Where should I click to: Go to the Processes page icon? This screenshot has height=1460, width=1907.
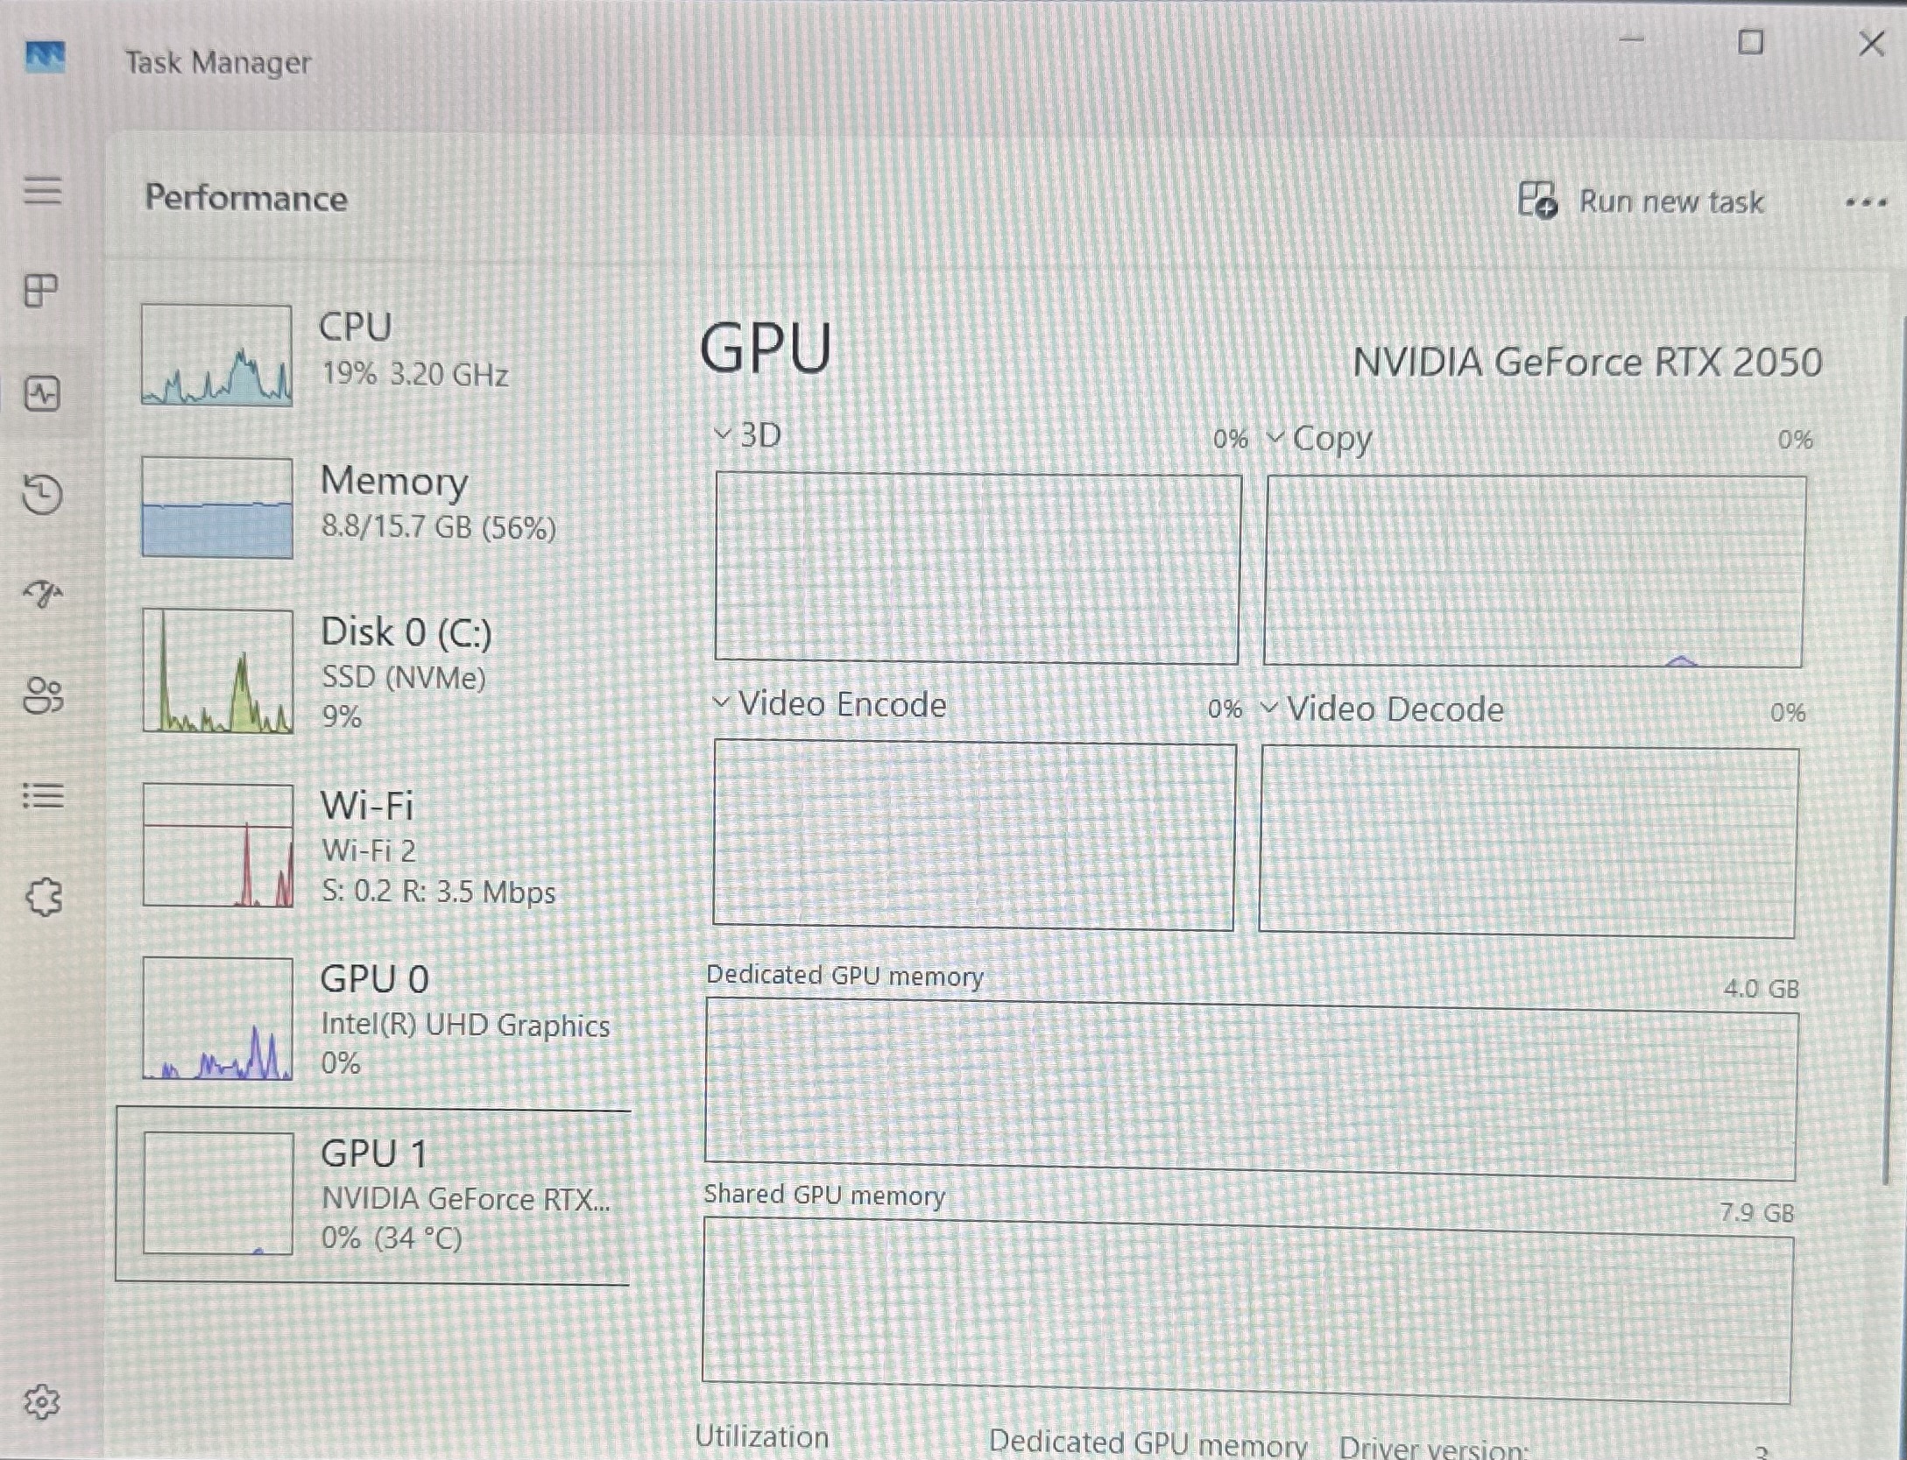pyautogui.click(x=41, y=290)
